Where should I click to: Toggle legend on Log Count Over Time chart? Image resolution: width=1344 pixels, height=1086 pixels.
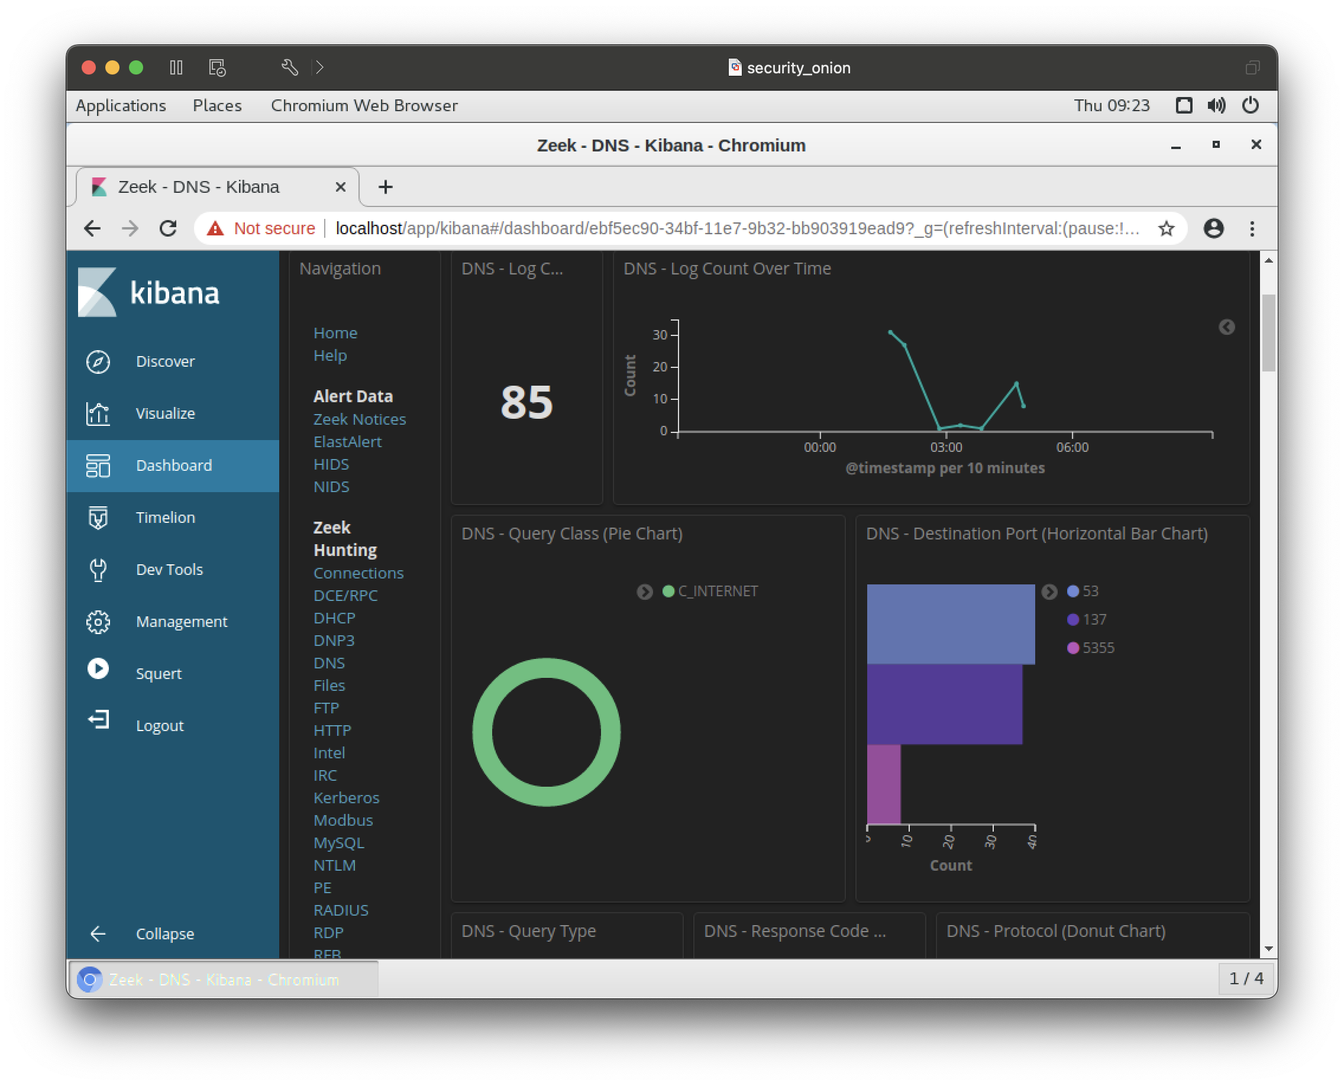point(1226,327)
